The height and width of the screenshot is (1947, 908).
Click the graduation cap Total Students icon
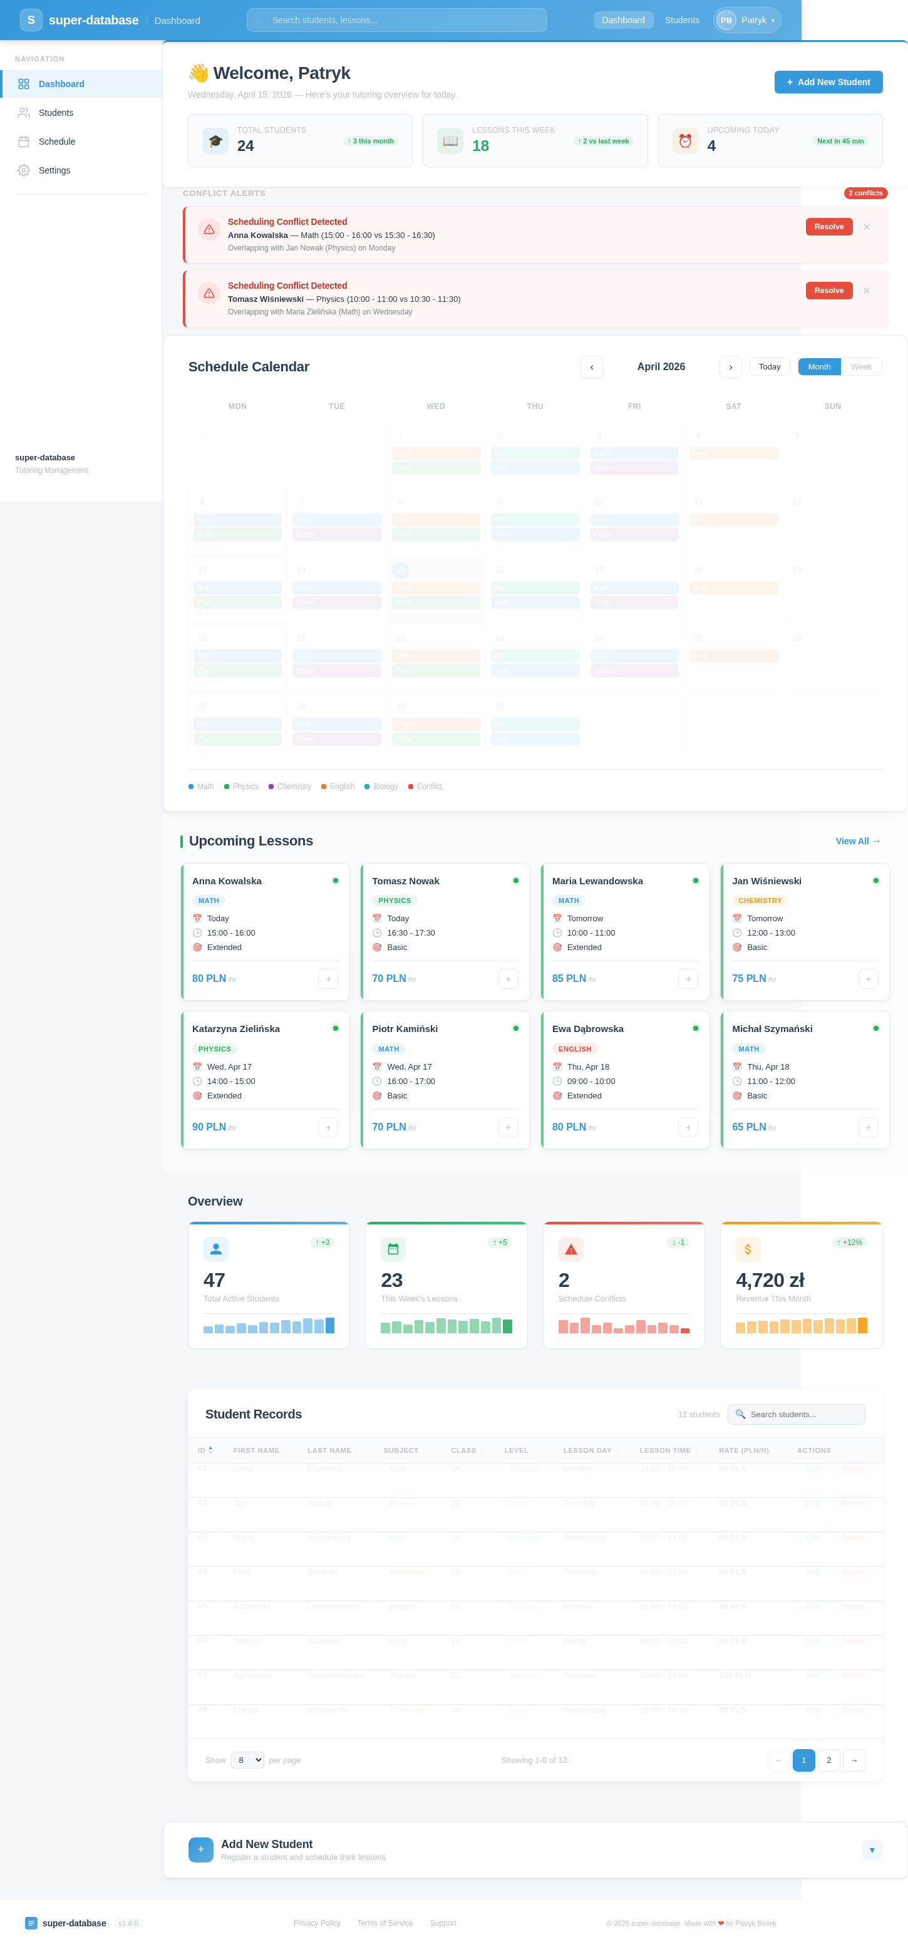pos(215,140)
